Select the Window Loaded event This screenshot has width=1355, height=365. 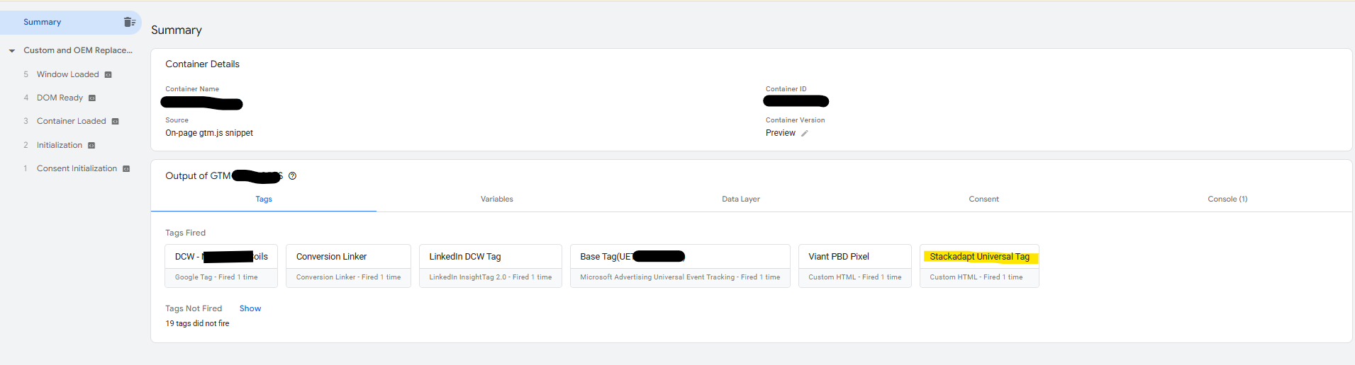[68, 74]
